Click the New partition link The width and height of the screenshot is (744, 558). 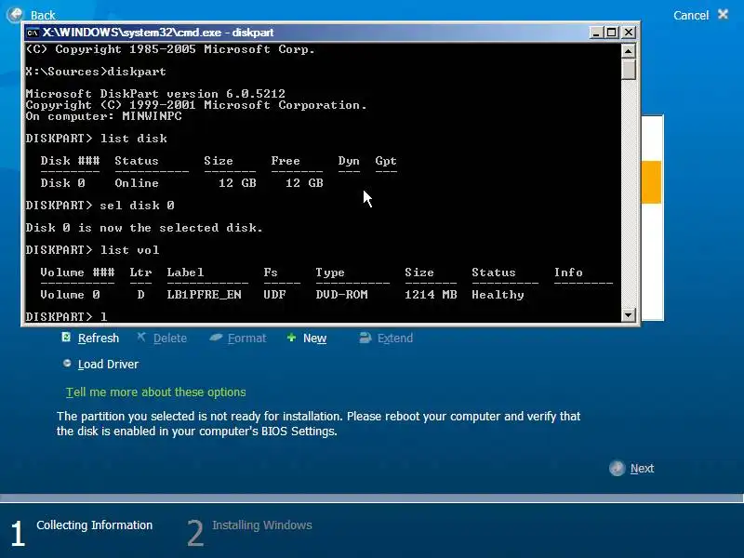[314, 339]
